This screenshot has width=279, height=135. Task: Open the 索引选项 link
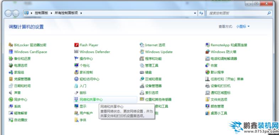click(152, 93)
